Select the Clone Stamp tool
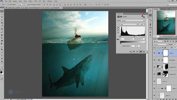177x100 pixels. (x=2, y=35)
